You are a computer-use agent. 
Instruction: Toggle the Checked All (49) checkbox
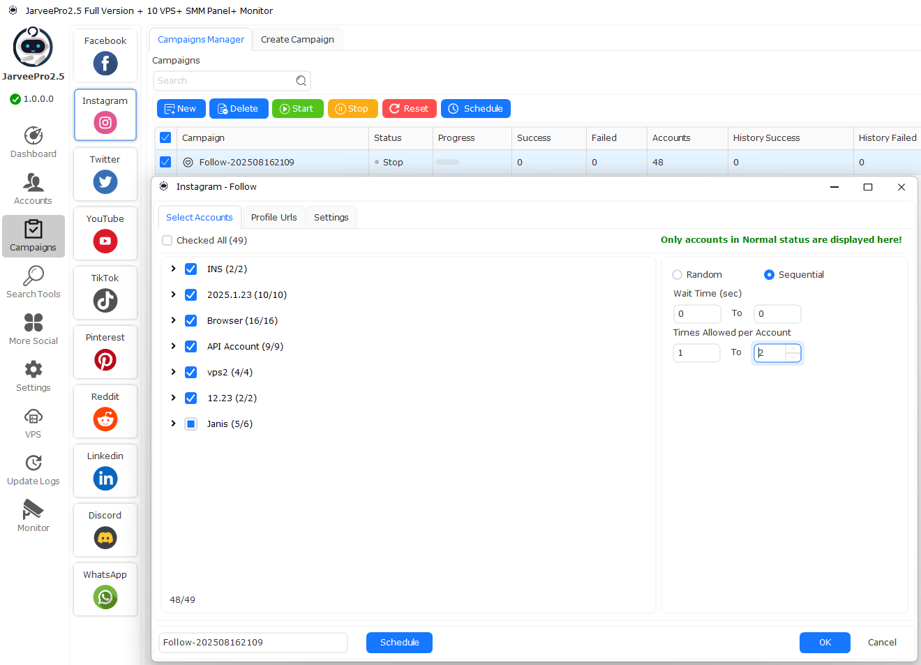(167, 241)
